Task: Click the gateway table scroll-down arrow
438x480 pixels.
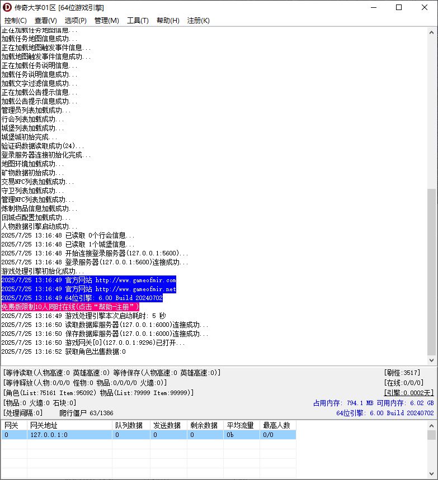Action: point(431,473)
